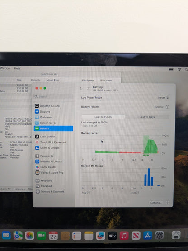
Task: Open App Store from the Dock
Action: 147,236
